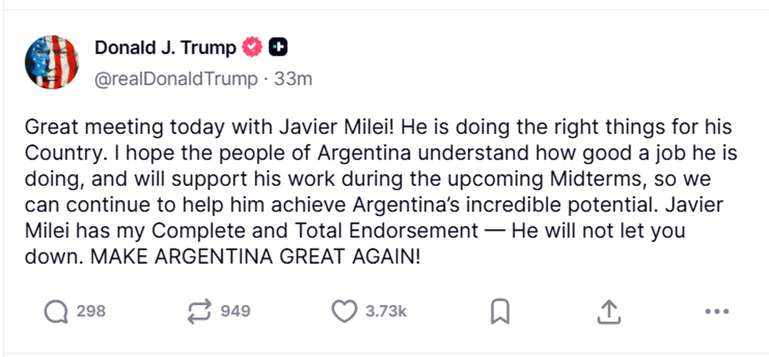
Task: Open the three-dot more options menu
Action: [716, 312]
